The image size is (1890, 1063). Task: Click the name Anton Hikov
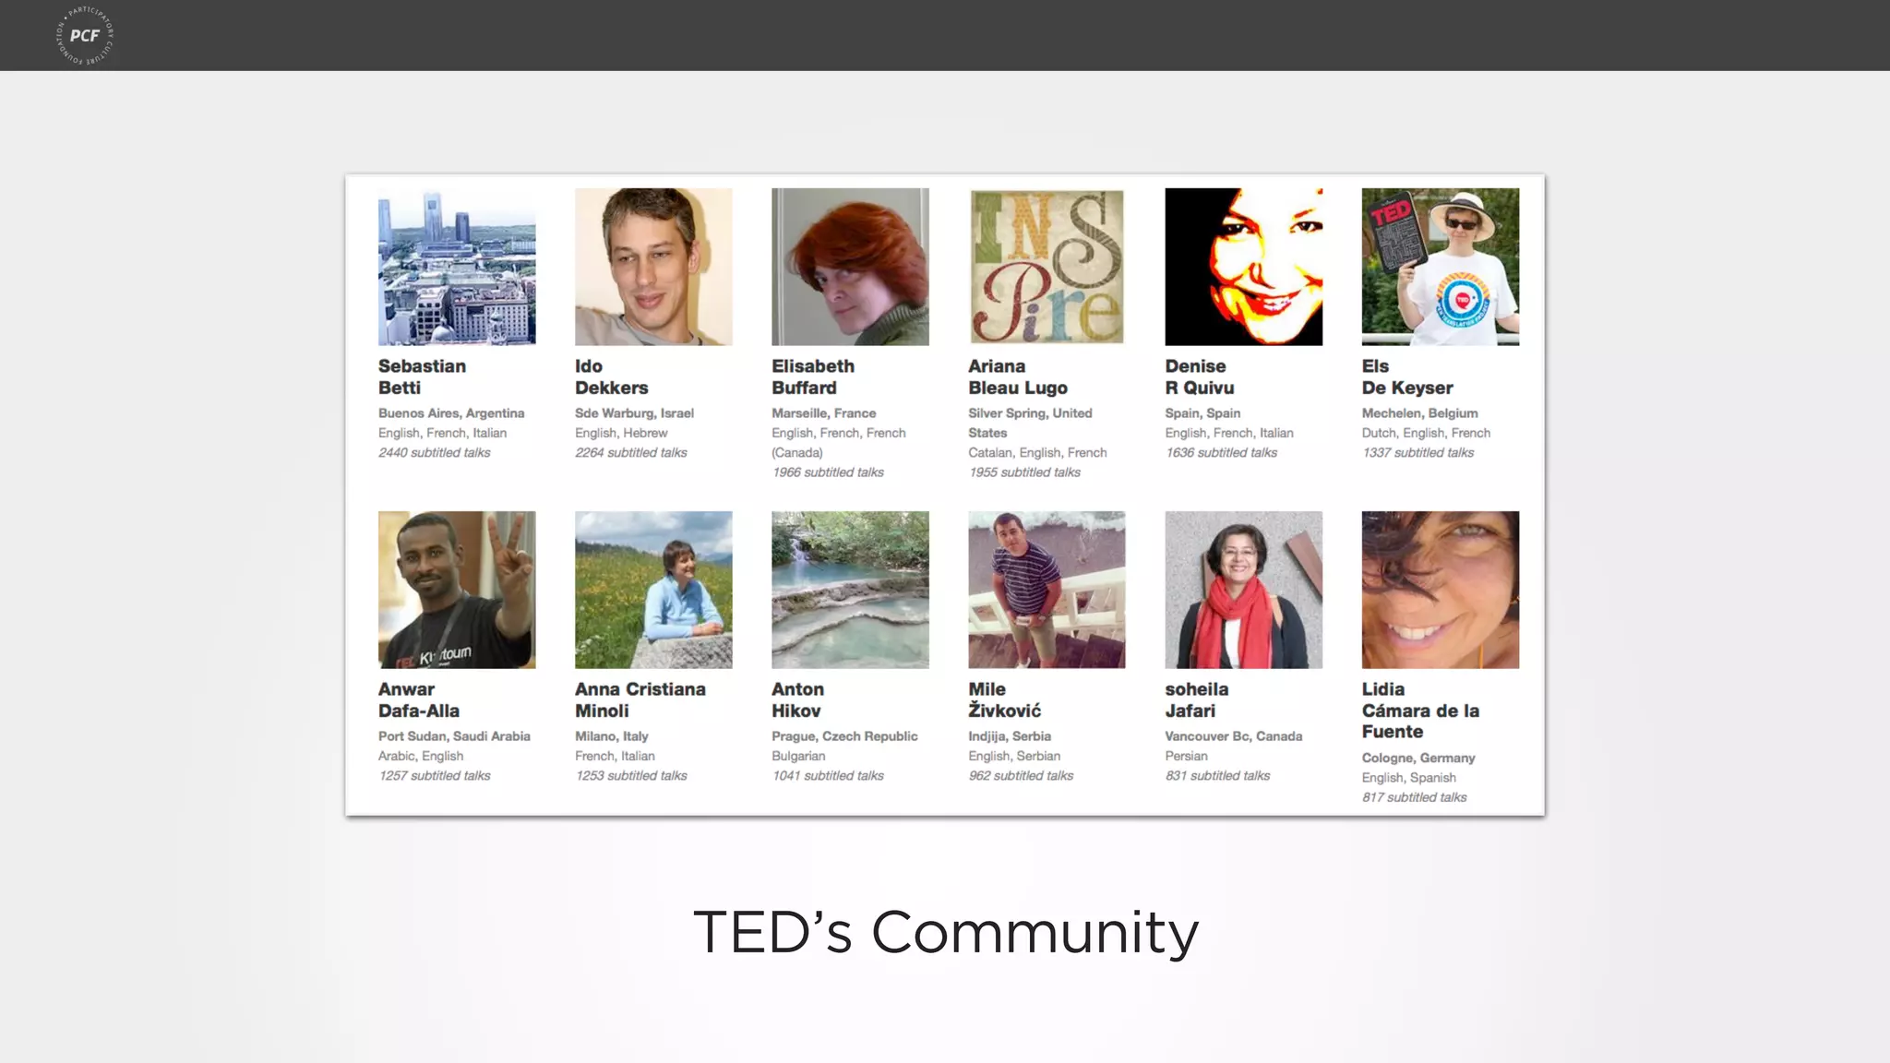point(797,699)
